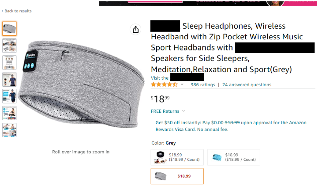Show the last product thumbnail image
322x187 pixels.
(9, 130)
